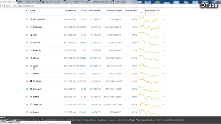
Task: Click the Dogecoin 7d price graph
Action: pos(149,104)
